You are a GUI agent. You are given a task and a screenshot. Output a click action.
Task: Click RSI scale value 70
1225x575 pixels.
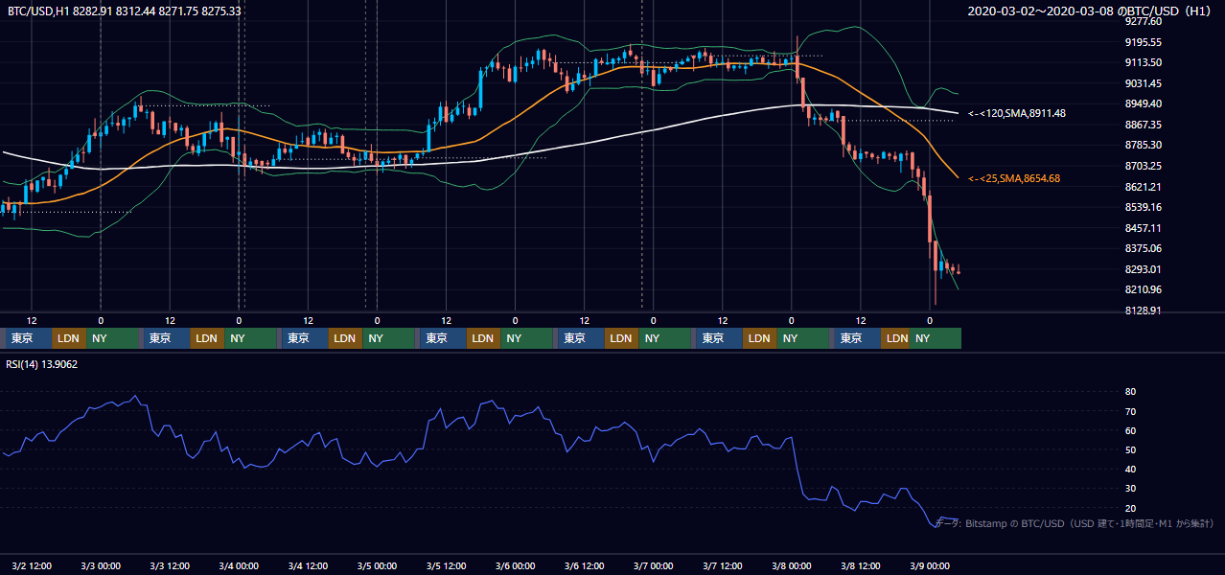(x=1130, y=411)
